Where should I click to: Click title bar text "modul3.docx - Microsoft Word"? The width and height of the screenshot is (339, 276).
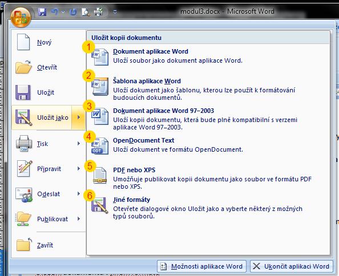pyautogui.click(x=227, y=11)
